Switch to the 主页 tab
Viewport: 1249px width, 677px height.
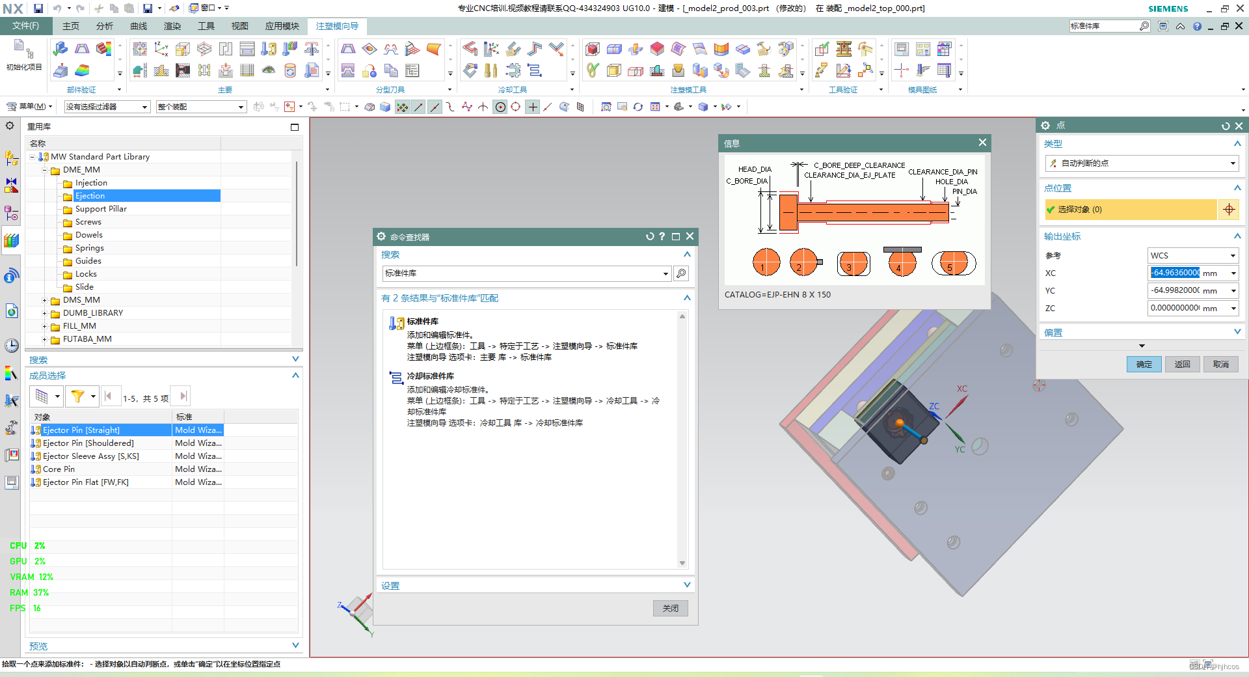click(70, 26)
